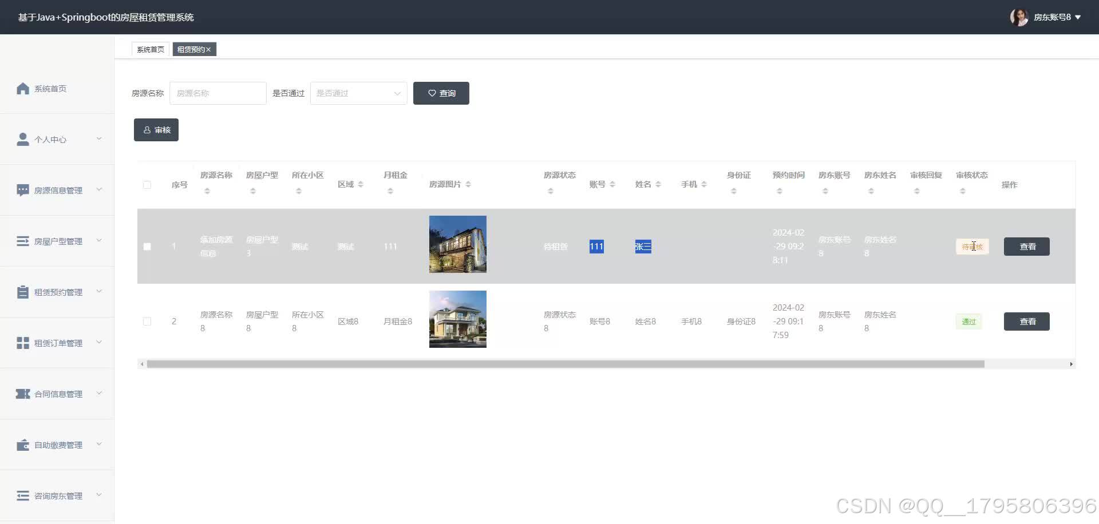
Task: Expand the 租赁订单管理 sidebar chevron
Action: [99, 342]
